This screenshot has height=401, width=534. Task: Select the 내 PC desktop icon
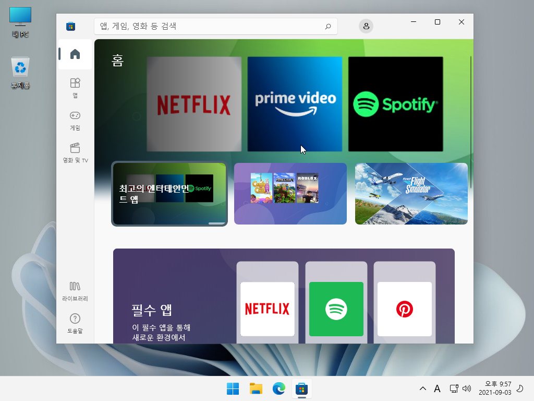point(20,22)
